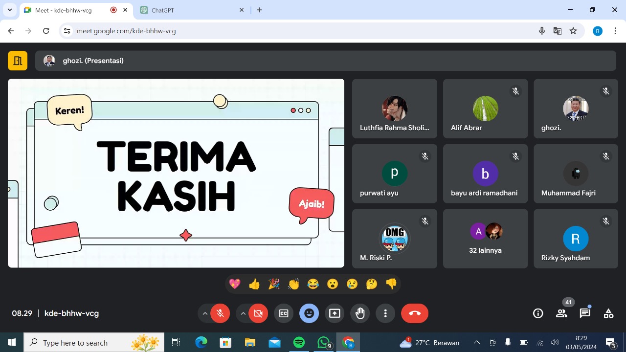The height and width of the screenshot is (352, 626).
Task: Toggle closed captions button
Action: coord(284,313)
